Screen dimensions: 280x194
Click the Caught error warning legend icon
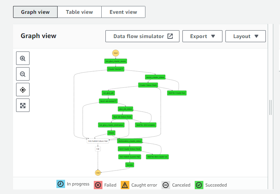click(x=124, y=185)
